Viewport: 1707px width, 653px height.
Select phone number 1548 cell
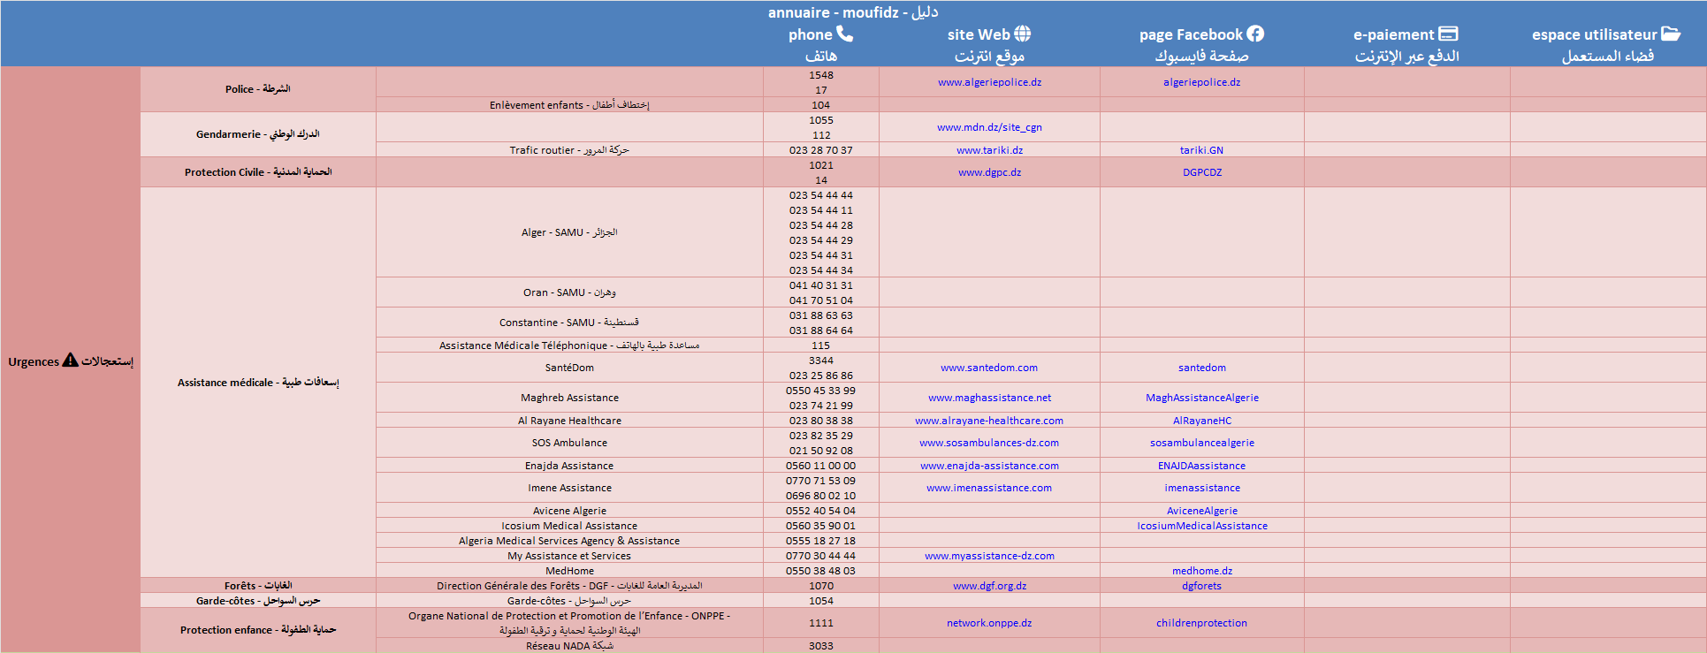[820, 75]
